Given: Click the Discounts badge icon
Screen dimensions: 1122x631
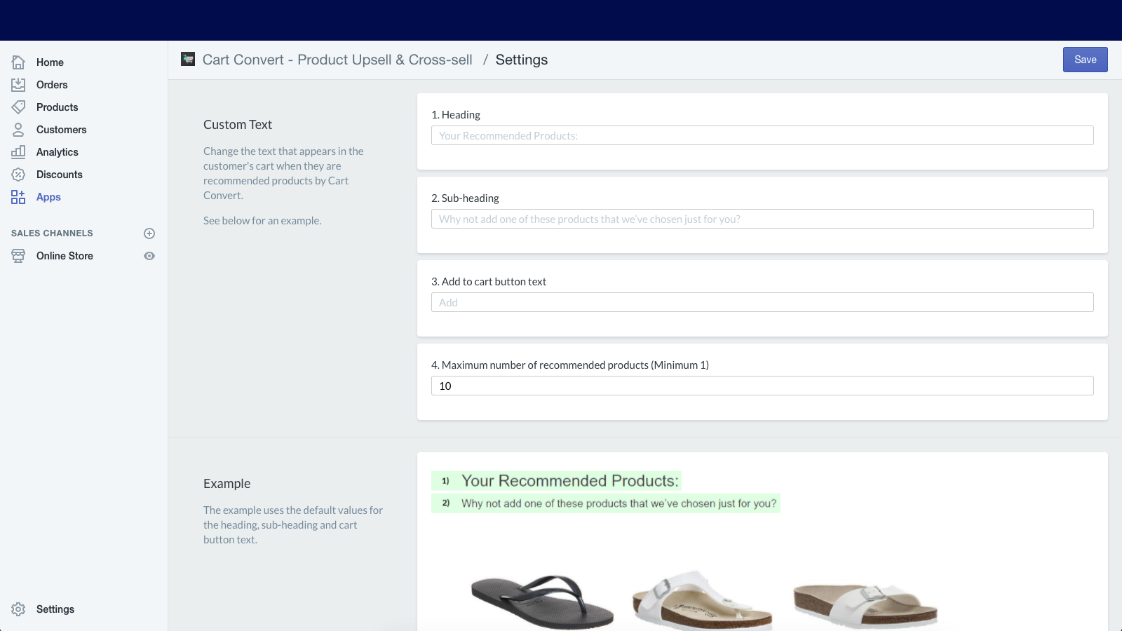Looking at the screenshot, I should click(18, 175).
